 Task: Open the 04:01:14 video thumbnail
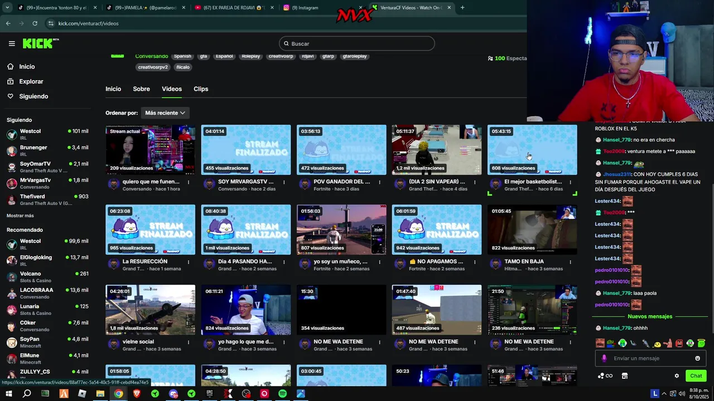tap(246, 150)
